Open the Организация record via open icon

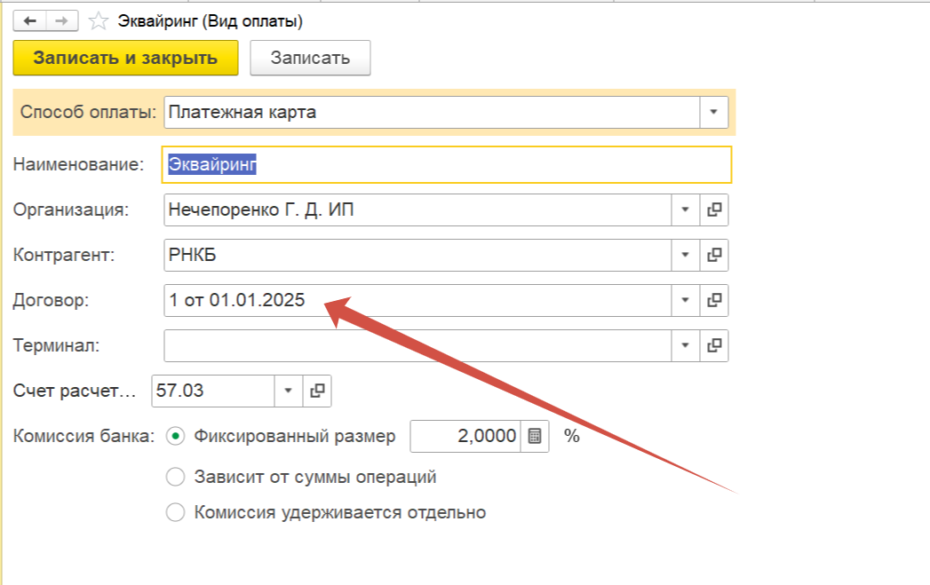tap(713, 209)
